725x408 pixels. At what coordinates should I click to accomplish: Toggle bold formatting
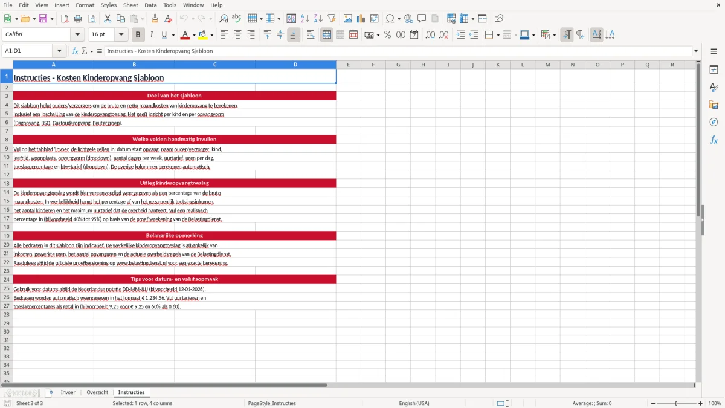138,35
